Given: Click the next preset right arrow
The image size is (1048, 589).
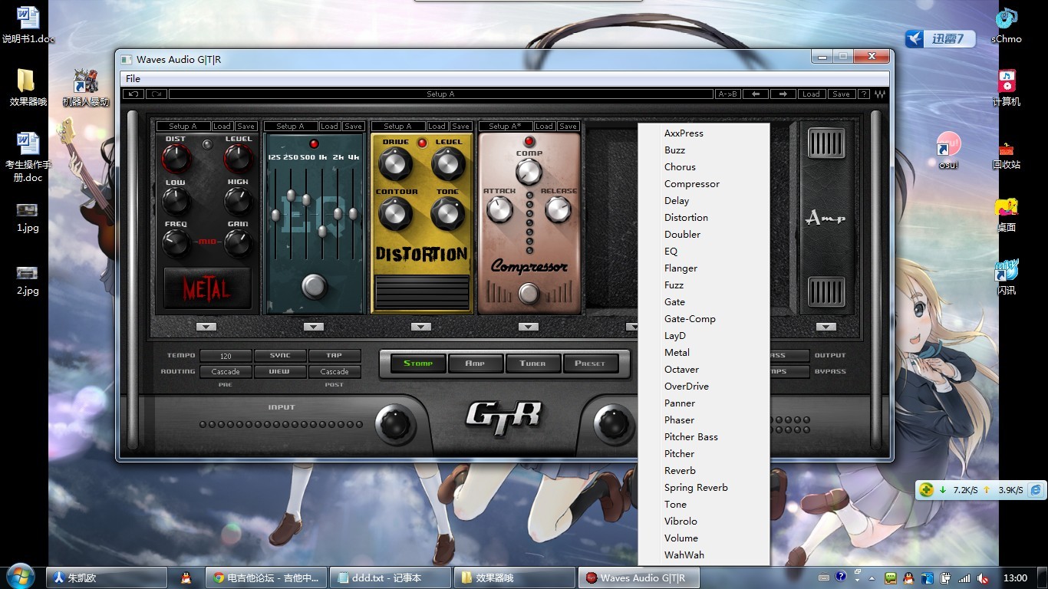Looking at the screenshot, I should [783, 94].
